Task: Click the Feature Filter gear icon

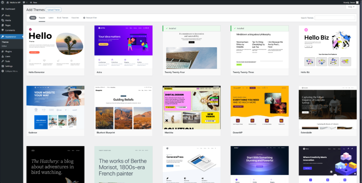Action: [84, 18]
